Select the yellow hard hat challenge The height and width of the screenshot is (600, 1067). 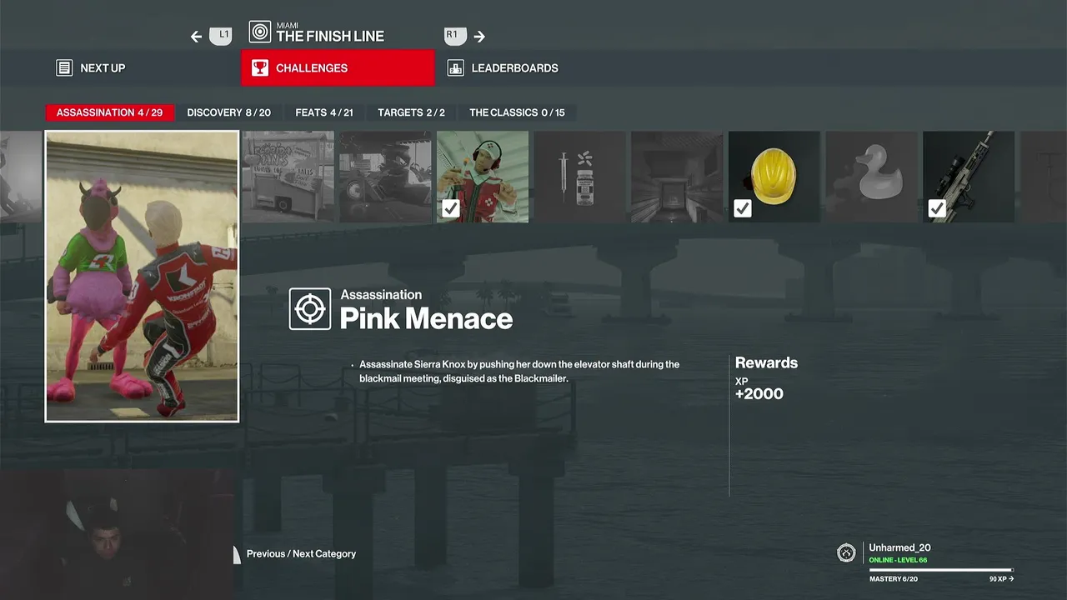click(x=774, y=177)
